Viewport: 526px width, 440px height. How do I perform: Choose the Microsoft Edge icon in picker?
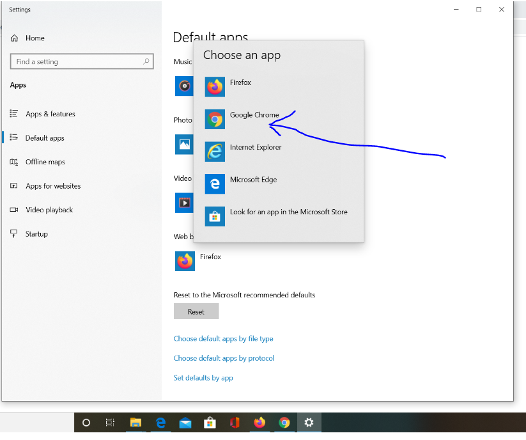215,184
